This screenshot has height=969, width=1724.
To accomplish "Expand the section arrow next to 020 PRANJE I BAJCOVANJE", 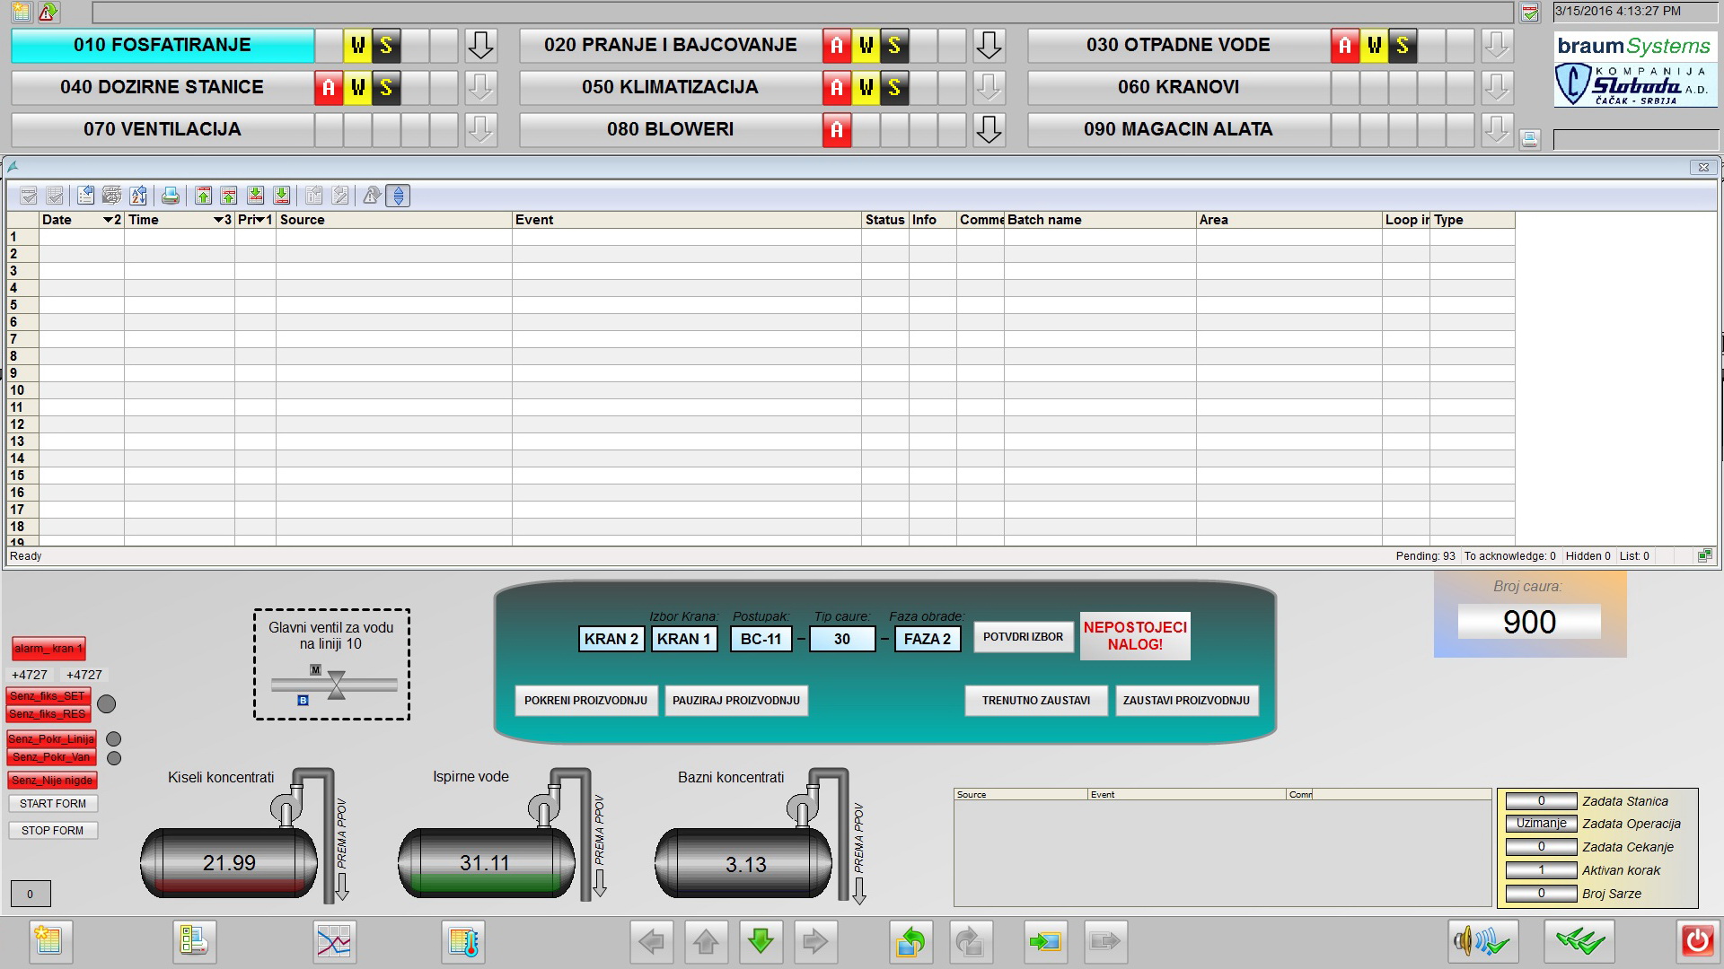I will tap(988, 44).
